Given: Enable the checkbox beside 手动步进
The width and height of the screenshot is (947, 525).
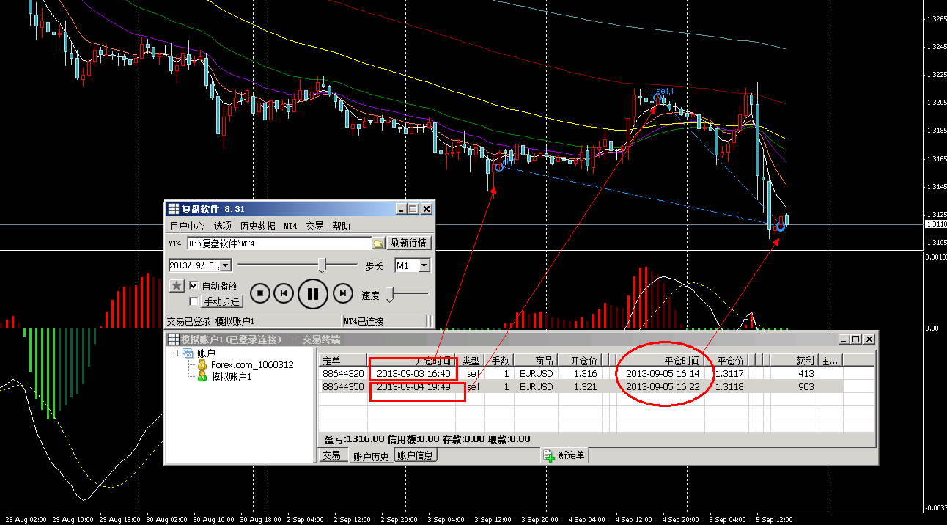Looking at the screenshot, I should click(194, 301).
